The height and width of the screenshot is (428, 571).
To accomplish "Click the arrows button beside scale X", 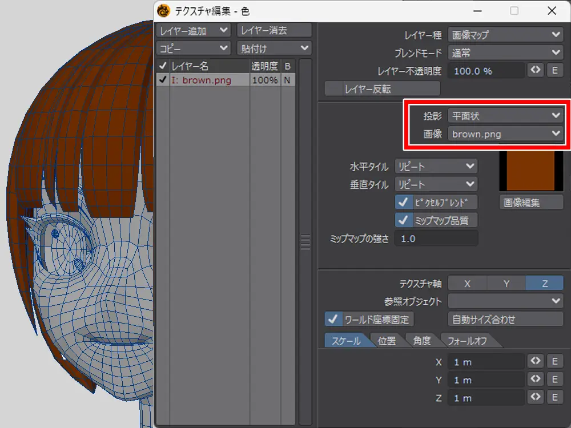I will pyautogui.click(x=536, y=362).
